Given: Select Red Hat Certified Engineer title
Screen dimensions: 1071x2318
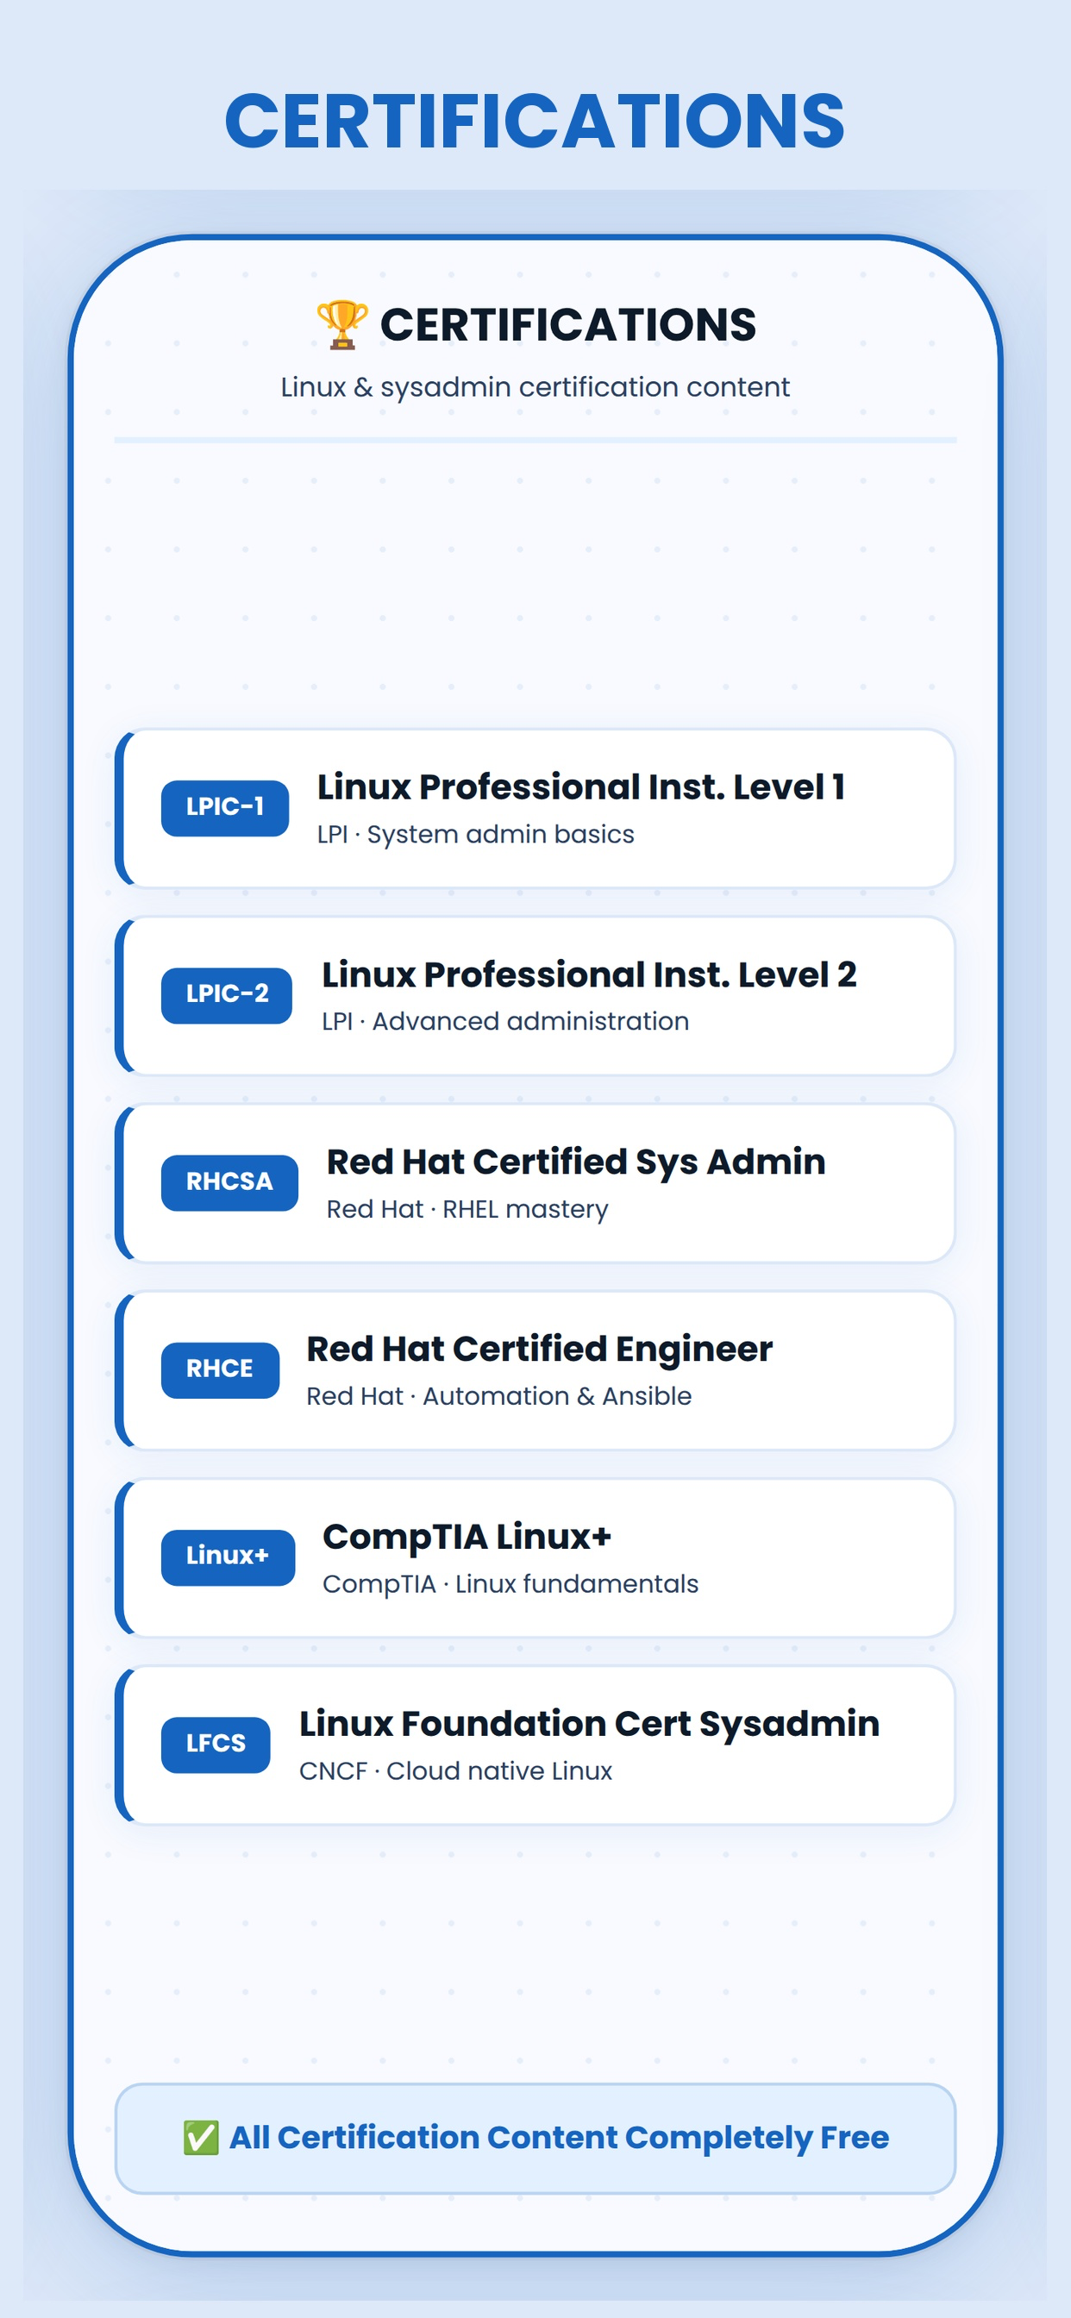Looking at the screenshot, I should (539, 1349).
